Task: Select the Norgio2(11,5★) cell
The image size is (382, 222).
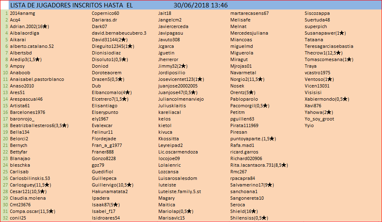Action: 247,79
